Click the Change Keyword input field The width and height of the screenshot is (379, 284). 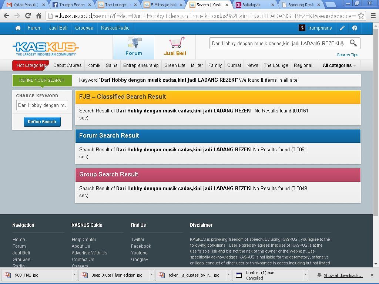tap(42, 105)
